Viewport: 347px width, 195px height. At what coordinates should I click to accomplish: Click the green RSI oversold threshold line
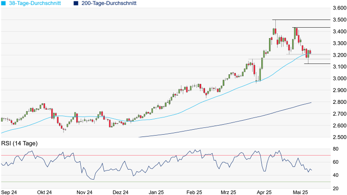[136, 182]
